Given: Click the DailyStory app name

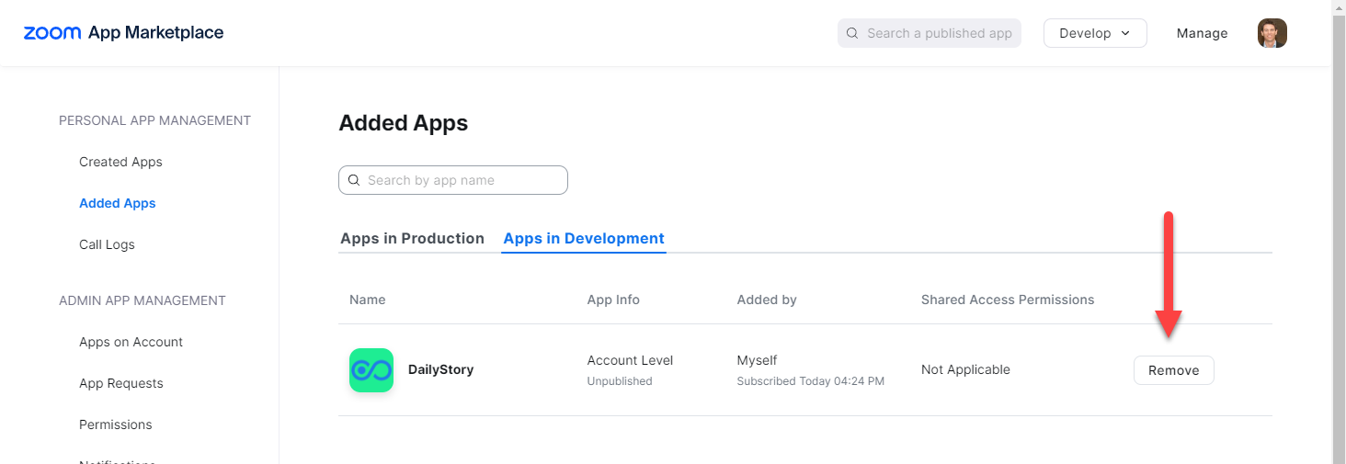Looking at the screenshot, I should (440, 369).
